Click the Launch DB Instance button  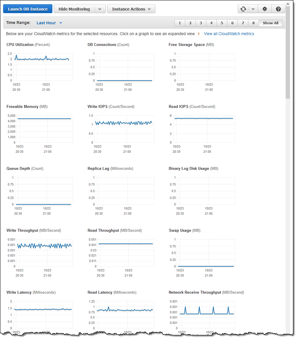click(x=28, y=9)
